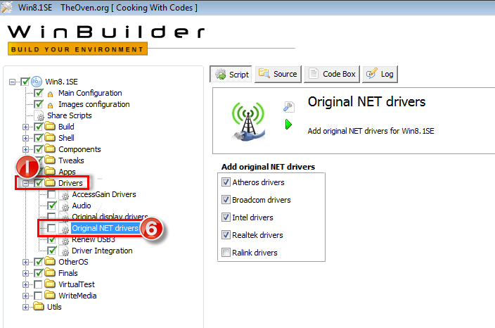Collapse the Win8.1SE root node
495x328 pixels.
tap(12, 82)
